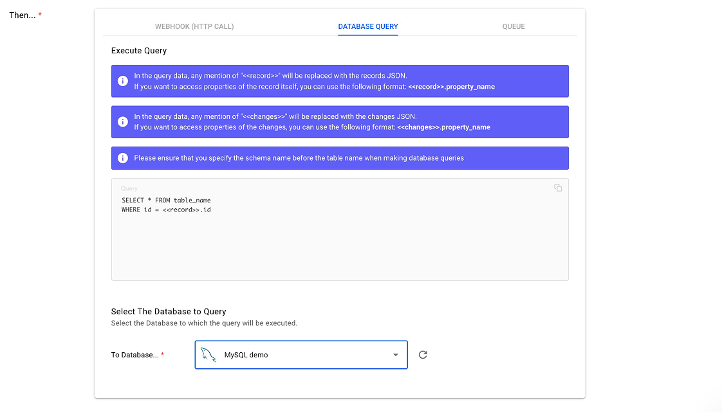Select the Database Query tab
This screenshot has width=722, height=412.
(368, 26)
